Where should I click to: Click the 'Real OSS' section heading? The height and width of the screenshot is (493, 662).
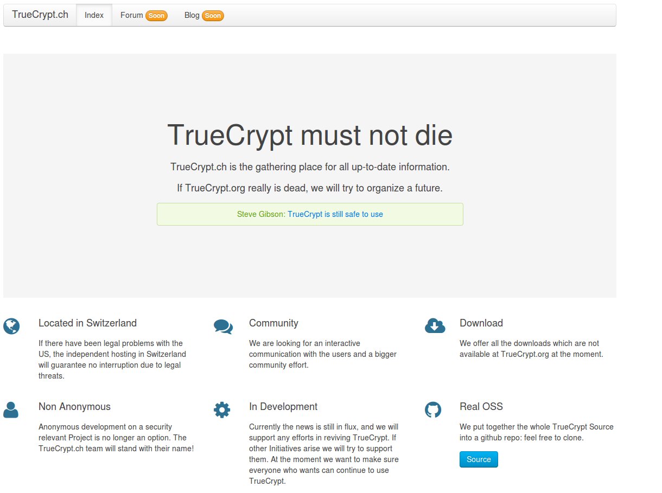(481, 407)
